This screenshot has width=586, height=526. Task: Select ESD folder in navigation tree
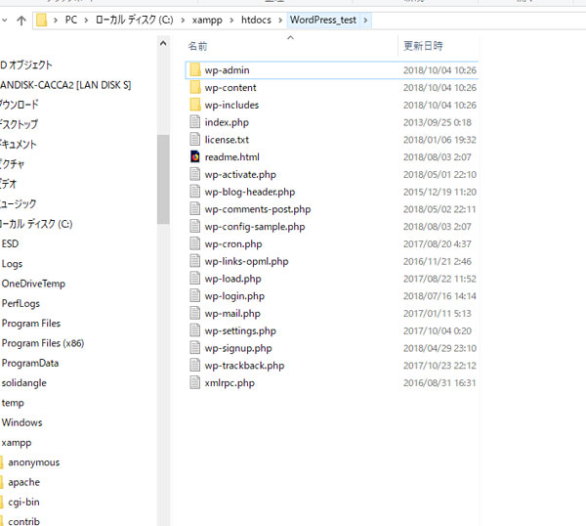click(x=10, y=243)
